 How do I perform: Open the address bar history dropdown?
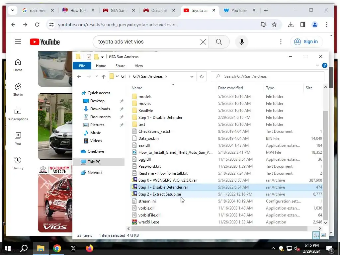[192, 76]
